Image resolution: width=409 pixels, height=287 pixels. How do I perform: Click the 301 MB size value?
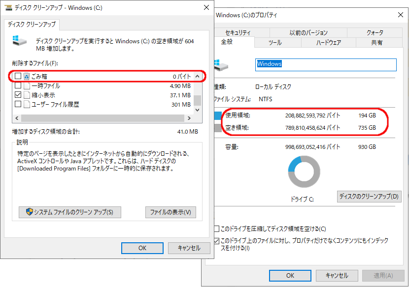coord(181,105)
